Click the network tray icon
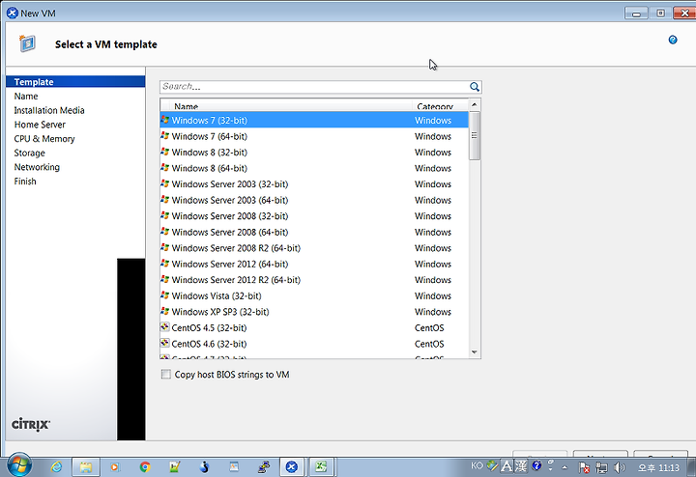Screen dimensions: 696x477 601,467
